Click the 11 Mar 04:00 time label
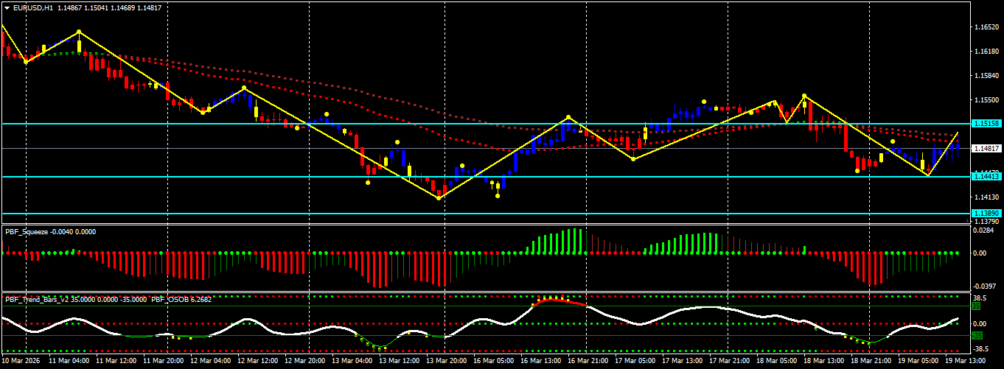This screenshot has height=369, width=1004. click(x=71, y=362)
